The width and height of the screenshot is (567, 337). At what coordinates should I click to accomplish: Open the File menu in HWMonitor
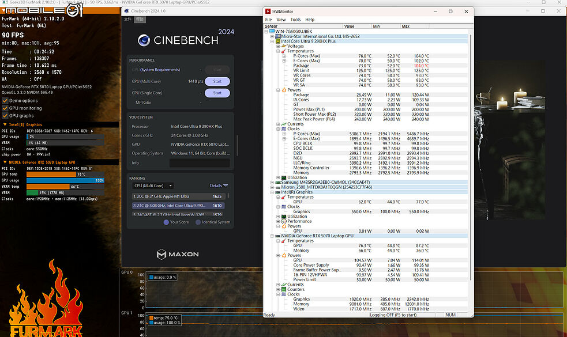[268, 20]
